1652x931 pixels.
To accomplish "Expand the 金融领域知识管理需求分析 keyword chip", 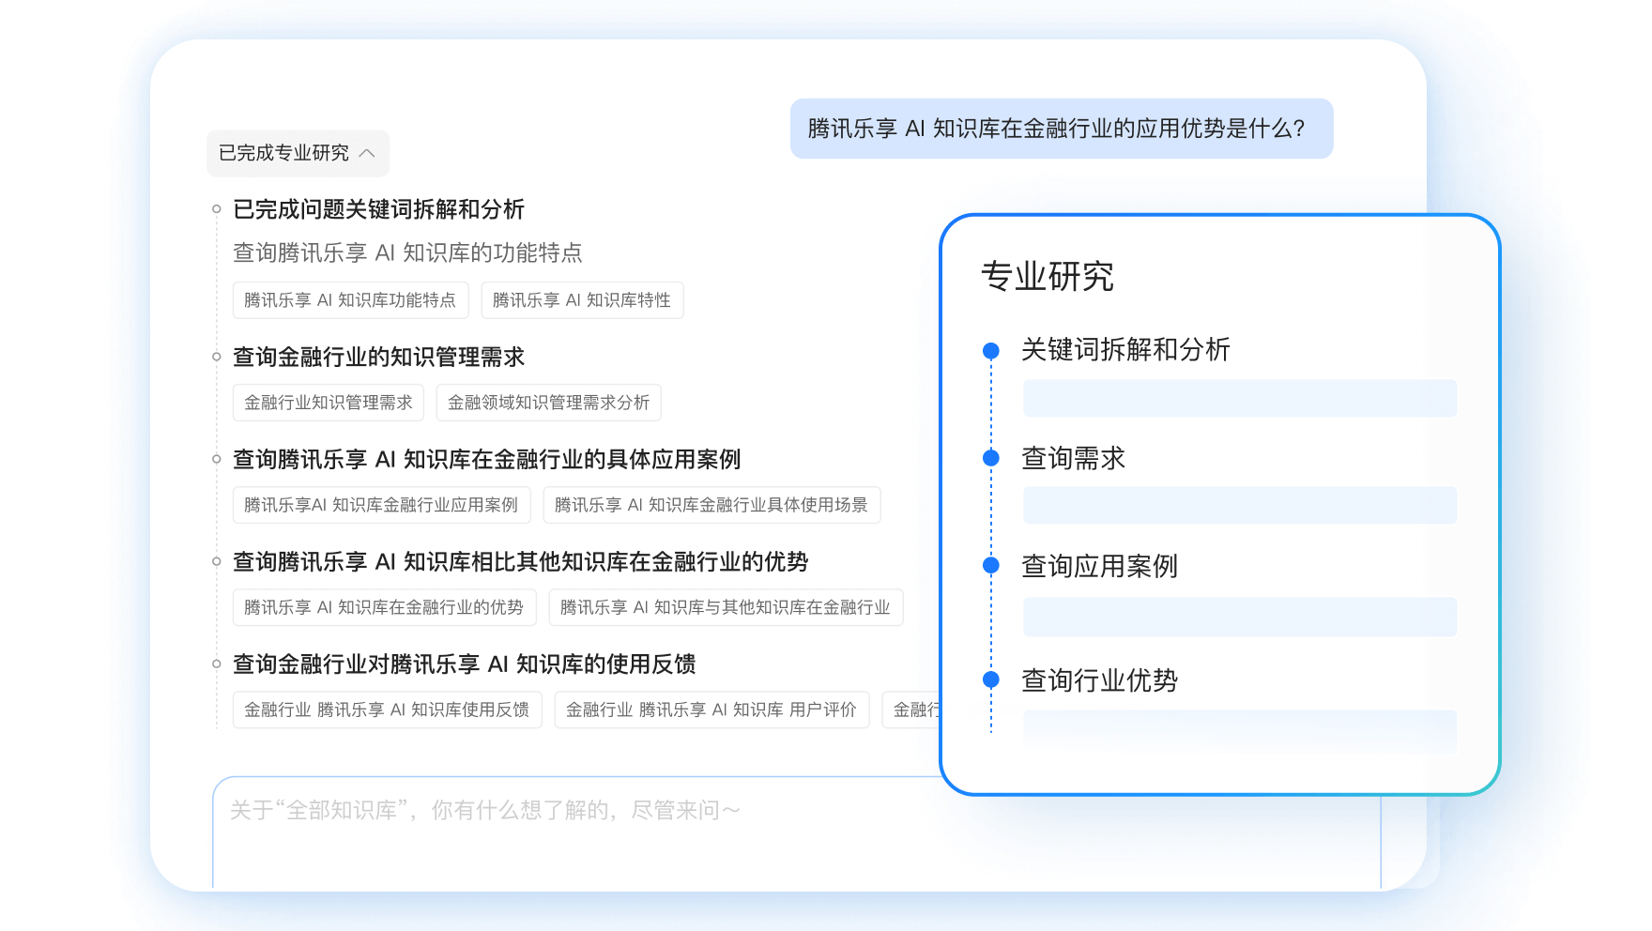I will click(548, 403).
